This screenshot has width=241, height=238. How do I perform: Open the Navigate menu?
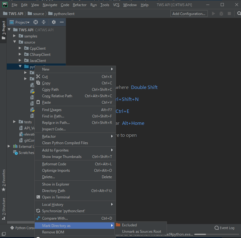pos(50,5)
